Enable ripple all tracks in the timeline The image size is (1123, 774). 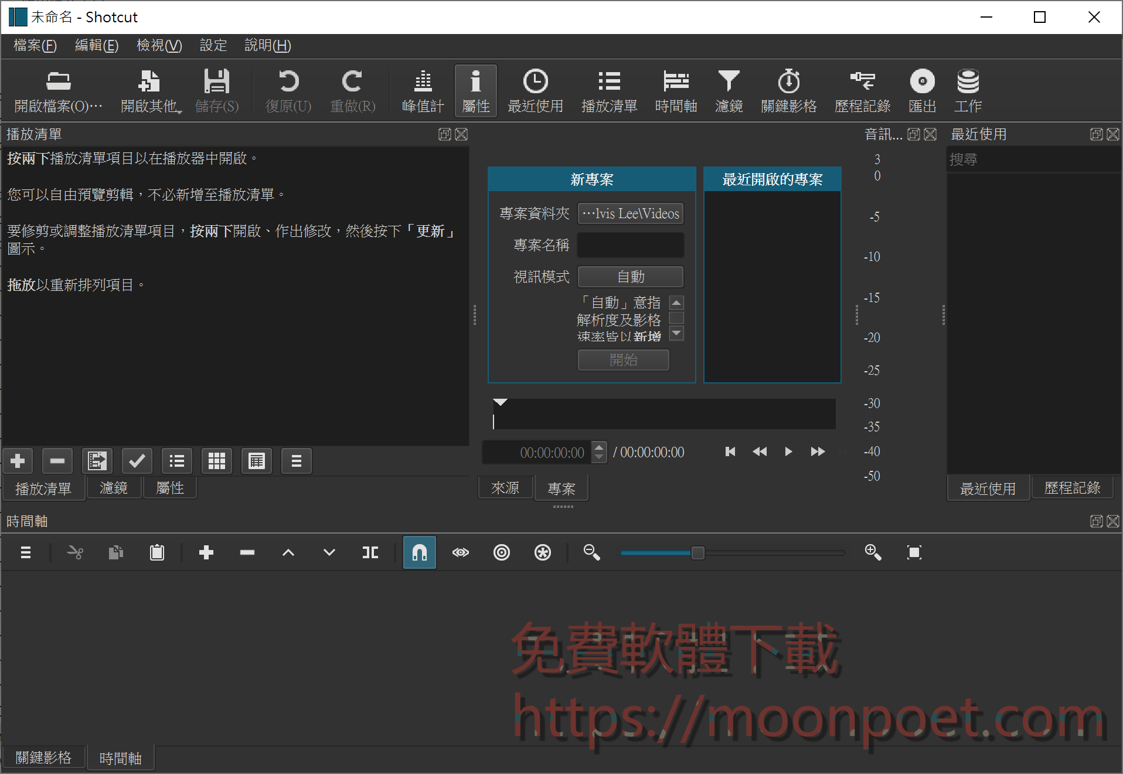543,552
